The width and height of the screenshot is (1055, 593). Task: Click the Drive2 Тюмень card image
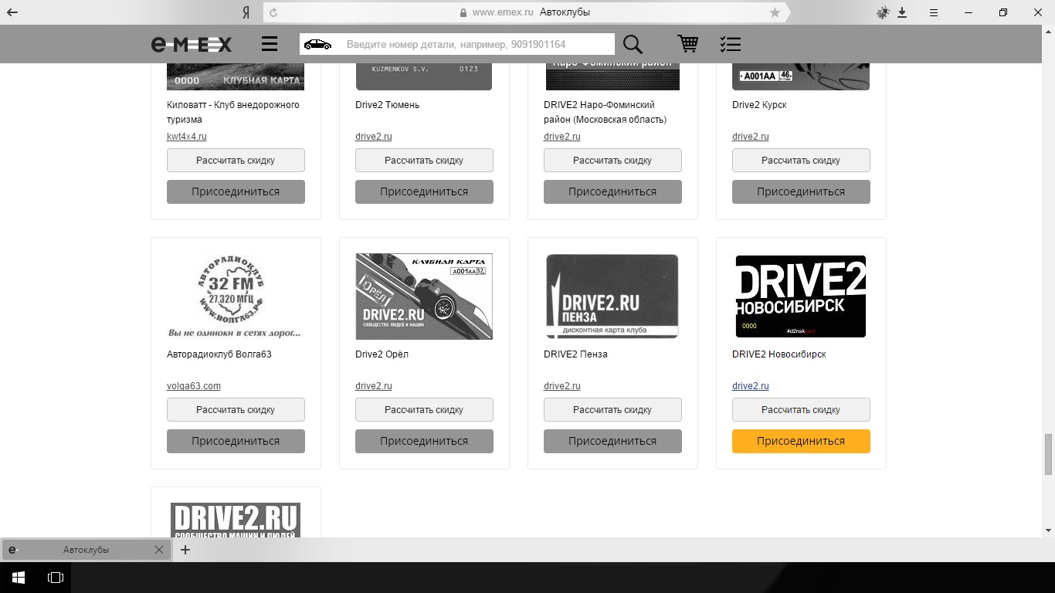tap(424, 77)
